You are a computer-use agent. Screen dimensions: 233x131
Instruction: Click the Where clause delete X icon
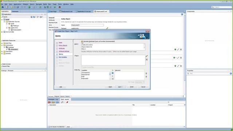(147, 60)
